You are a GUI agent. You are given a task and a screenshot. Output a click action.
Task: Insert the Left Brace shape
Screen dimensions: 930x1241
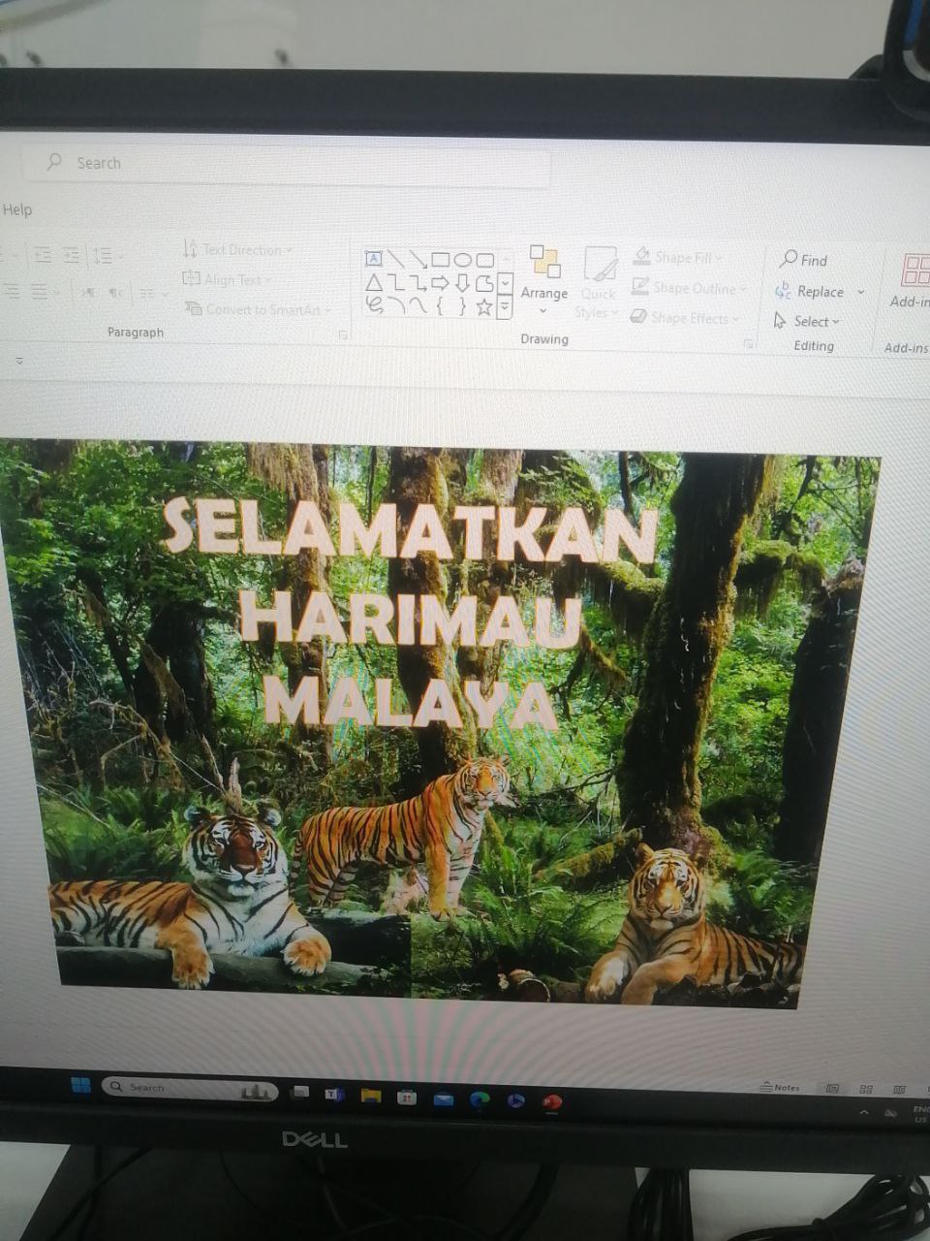440,306
